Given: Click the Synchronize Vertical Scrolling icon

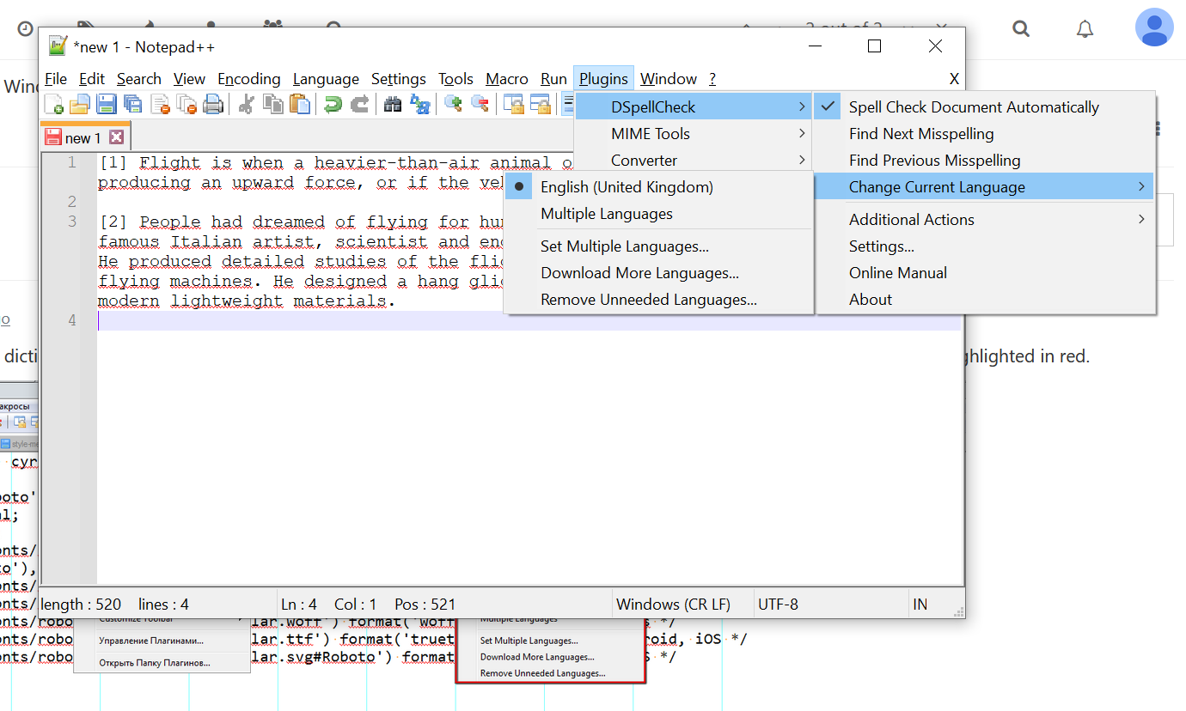Looking at the screenshot, I should 514,105.
